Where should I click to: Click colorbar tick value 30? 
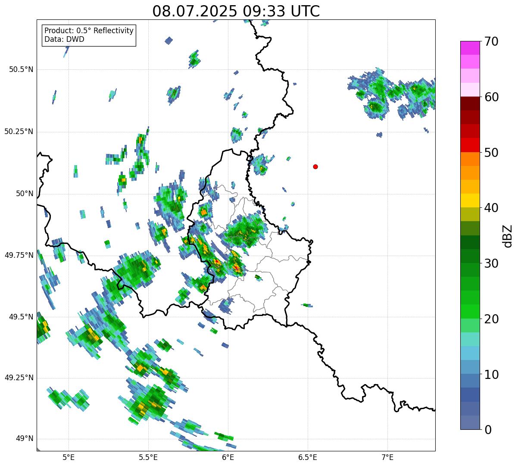click(491, 263)
